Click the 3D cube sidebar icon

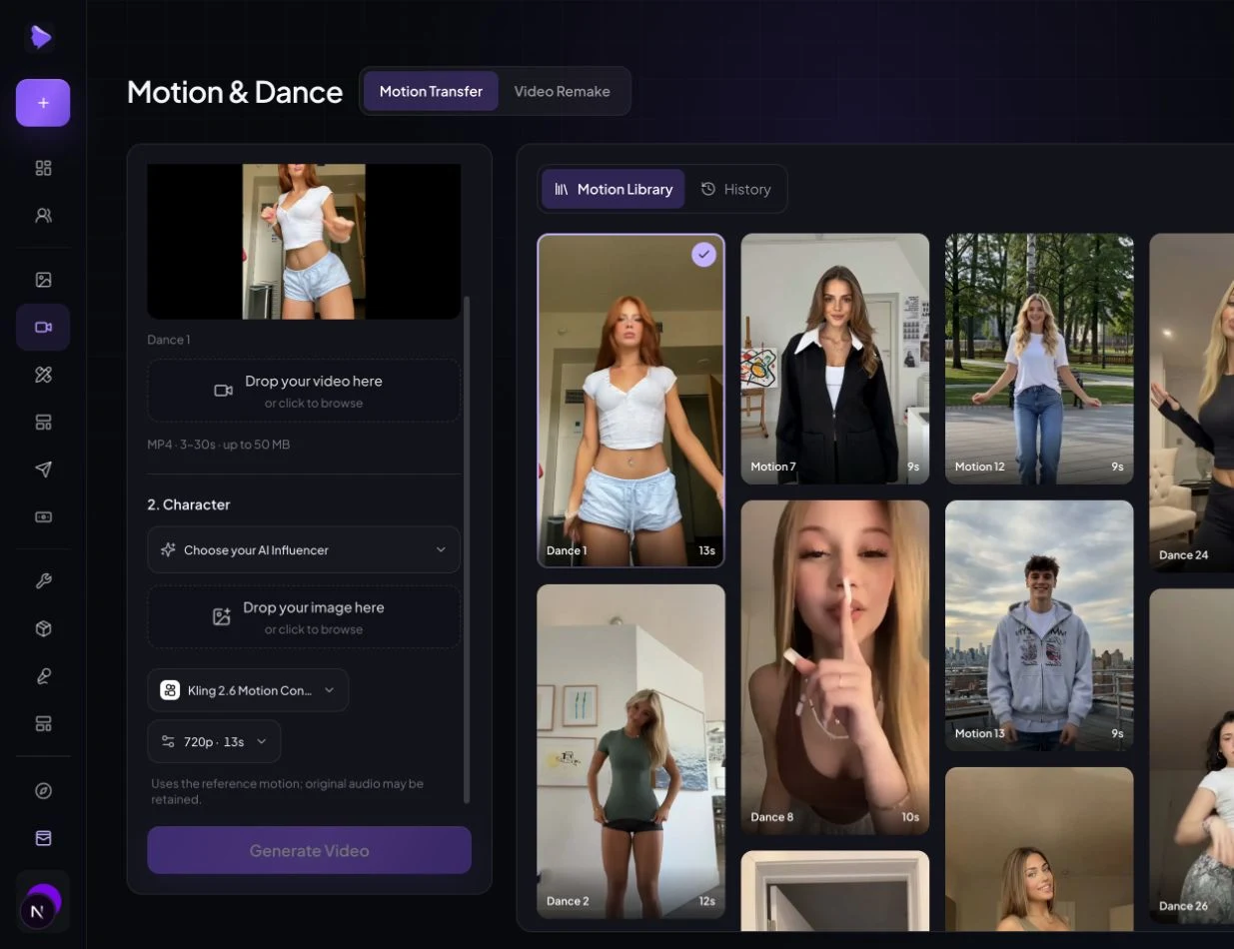click(x=43, y=629)
